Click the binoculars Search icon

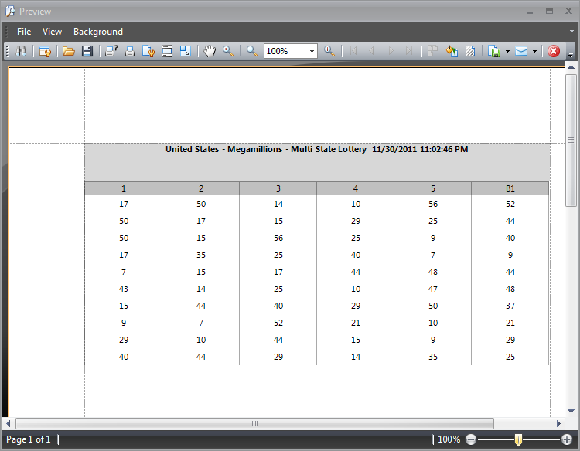(x=22, y=51)
